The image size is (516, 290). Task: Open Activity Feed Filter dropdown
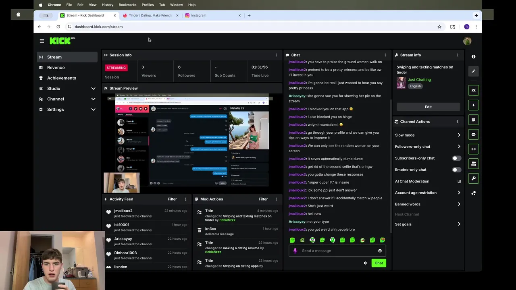point(172,199)
